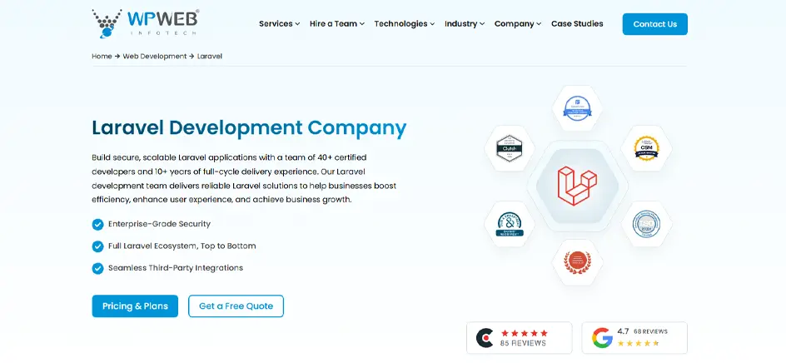Viewport: 786px width, 363px height.
Task: Select the yellow CSM certification badge
Action: coord(646,148)
